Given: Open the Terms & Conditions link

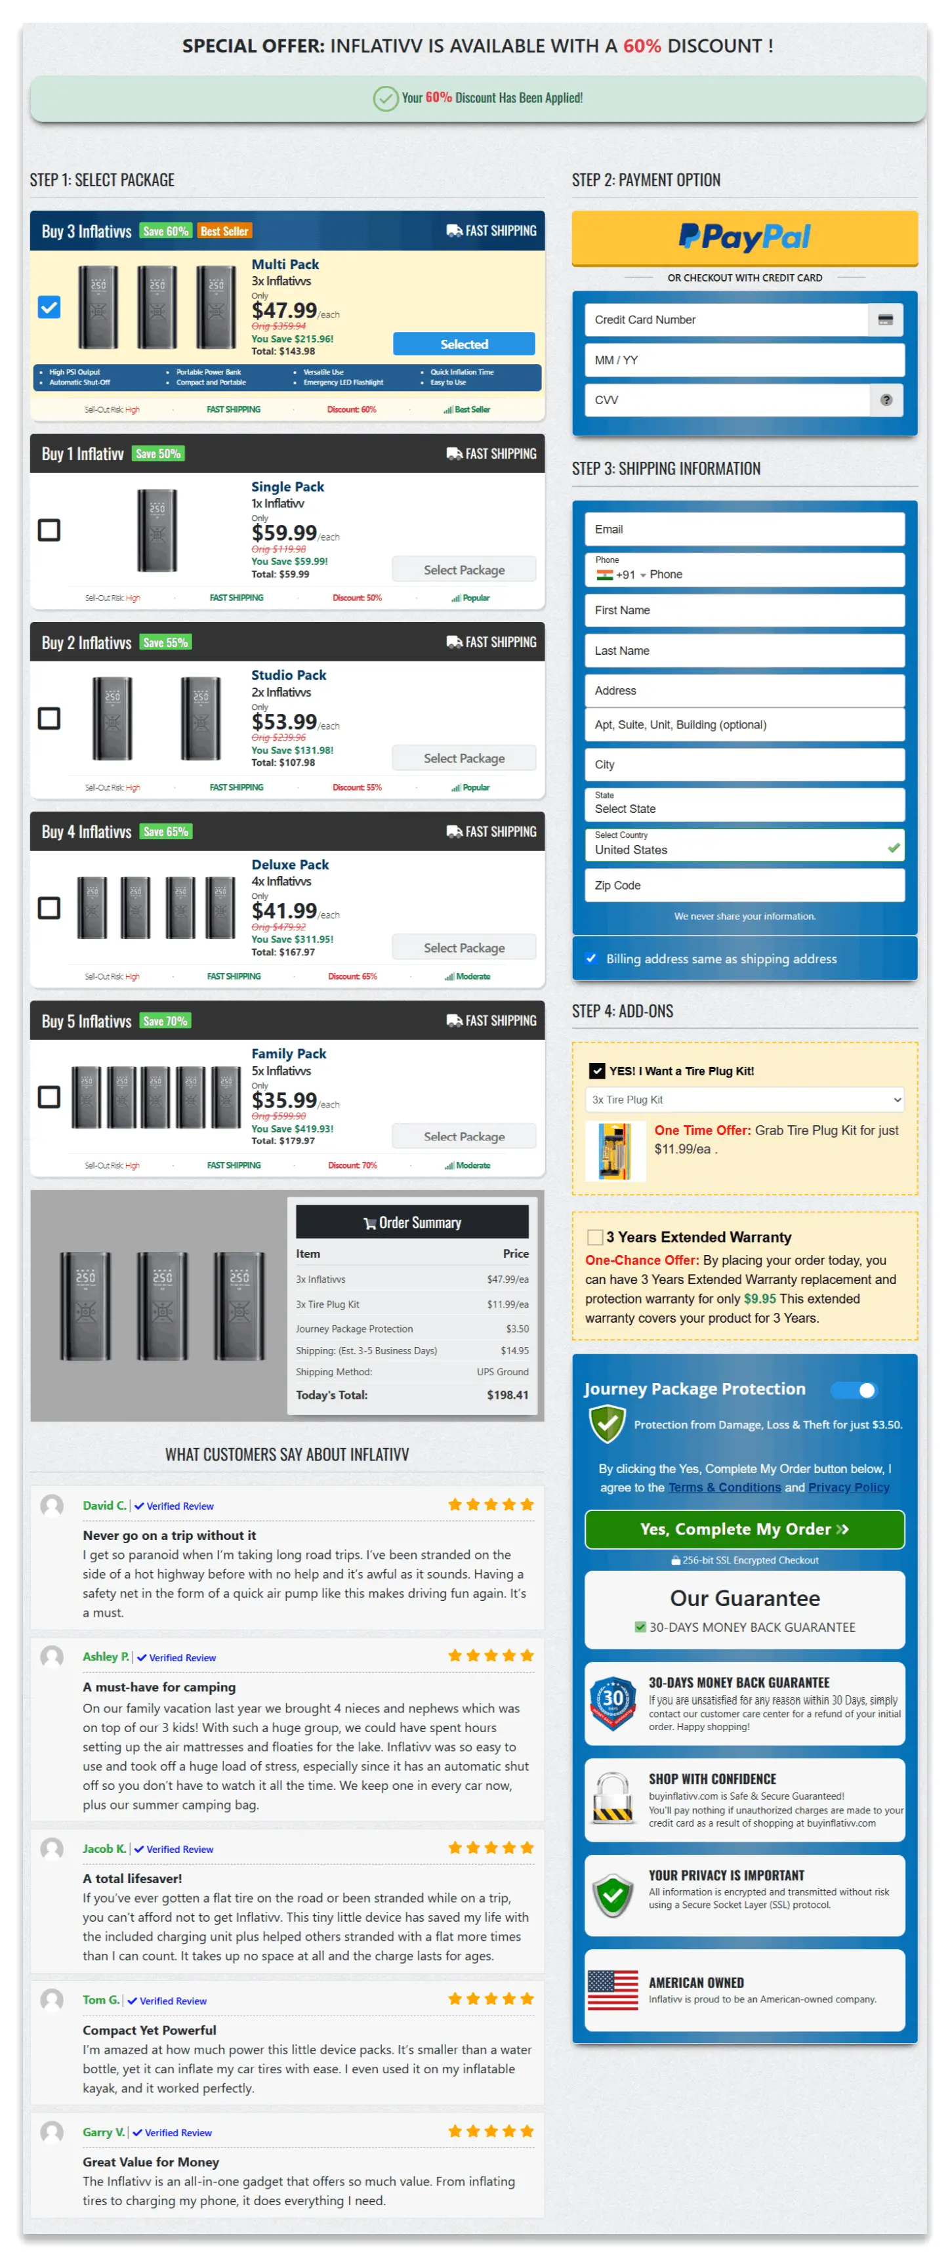Looking at the screenshot, I should click(x=724, y=1488).
